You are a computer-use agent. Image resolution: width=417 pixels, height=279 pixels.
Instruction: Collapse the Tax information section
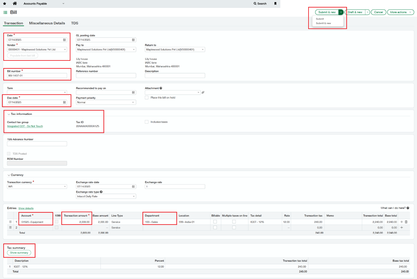[x=9, y=114]
